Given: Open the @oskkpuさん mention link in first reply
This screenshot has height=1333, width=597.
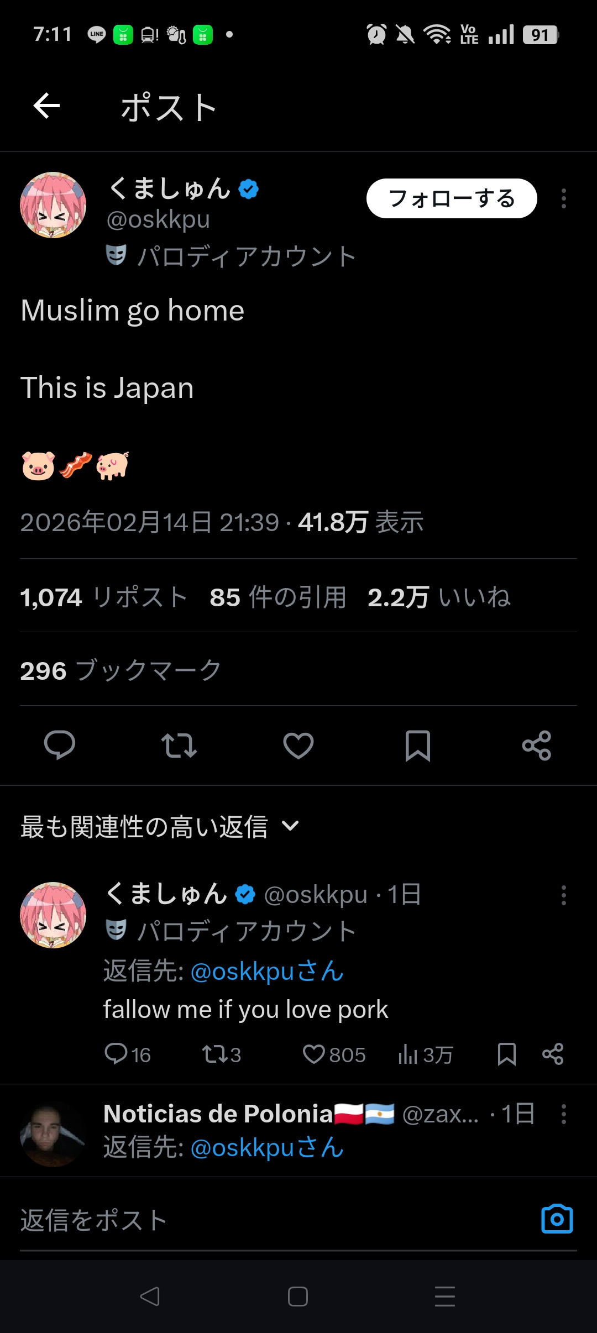Looking at the screenshot, I should (267, 971).
